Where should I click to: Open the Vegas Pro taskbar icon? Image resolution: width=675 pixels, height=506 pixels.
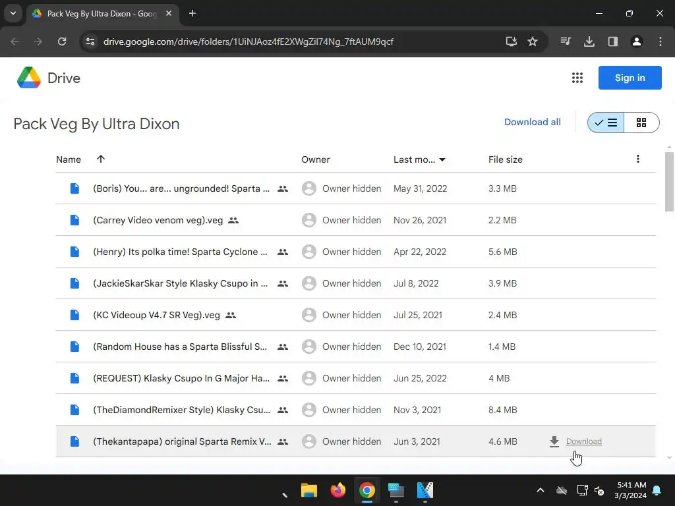point(425,490)
